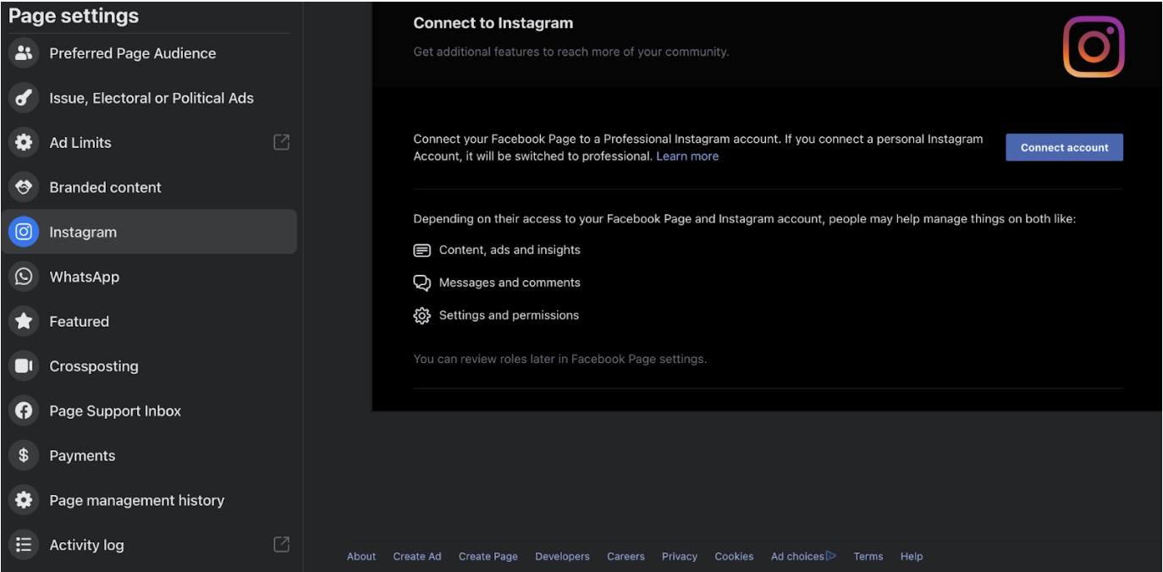1163x572 pixels.
Task: Click the Page Support Inbox Facebook icon
Action: click(x=24, y=411)
